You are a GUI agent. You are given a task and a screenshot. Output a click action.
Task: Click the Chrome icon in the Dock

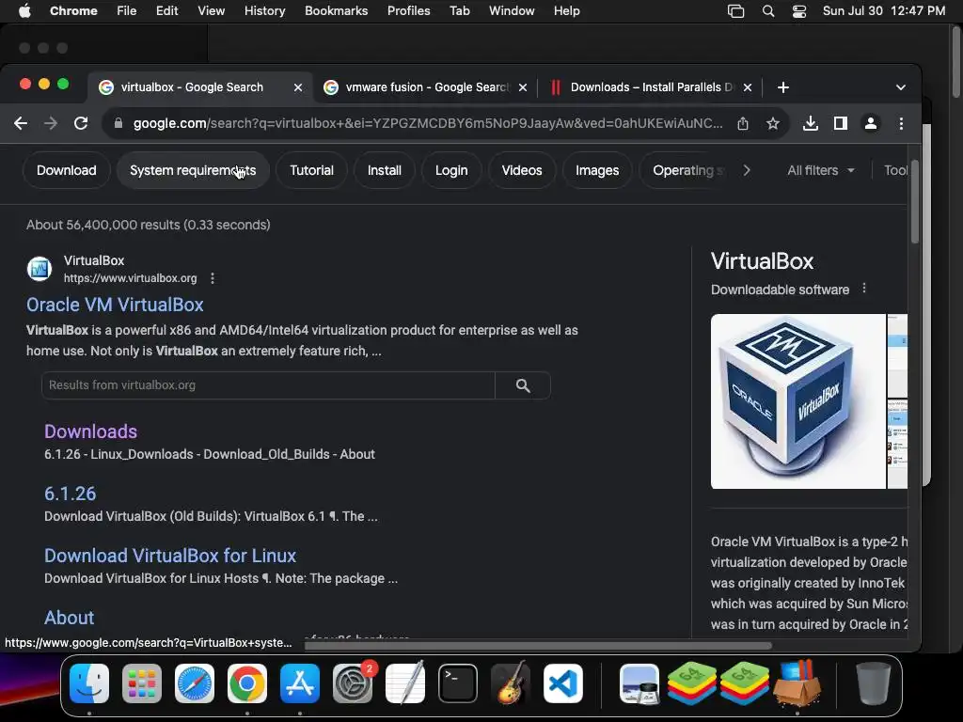tap(247, 683)
